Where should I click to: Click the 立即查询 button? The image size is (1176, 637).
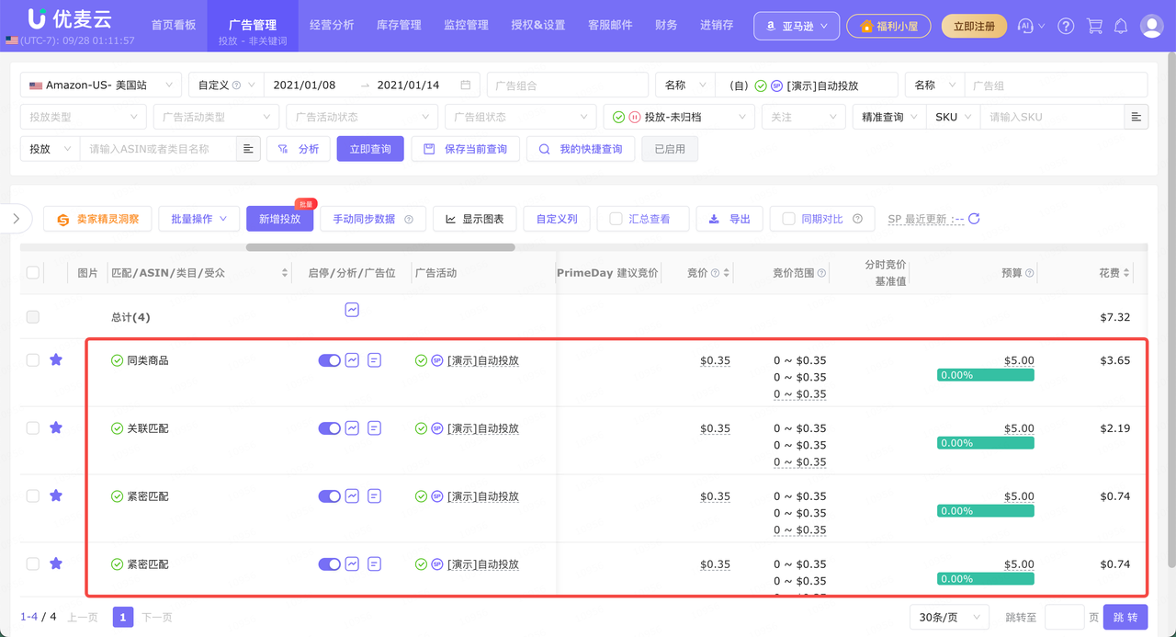[370, 149]
